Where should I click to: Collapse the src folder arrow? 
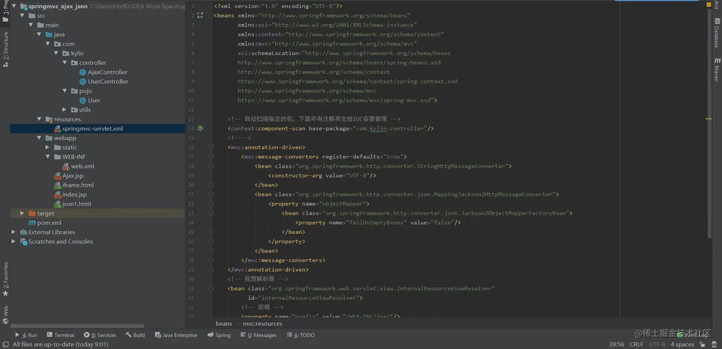22,16
